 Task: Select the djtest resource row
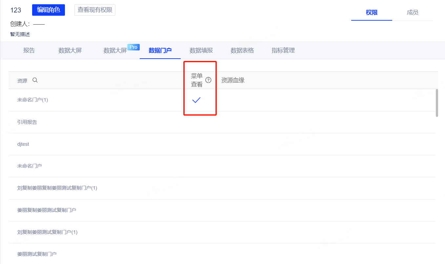click(x=23, y=144)
